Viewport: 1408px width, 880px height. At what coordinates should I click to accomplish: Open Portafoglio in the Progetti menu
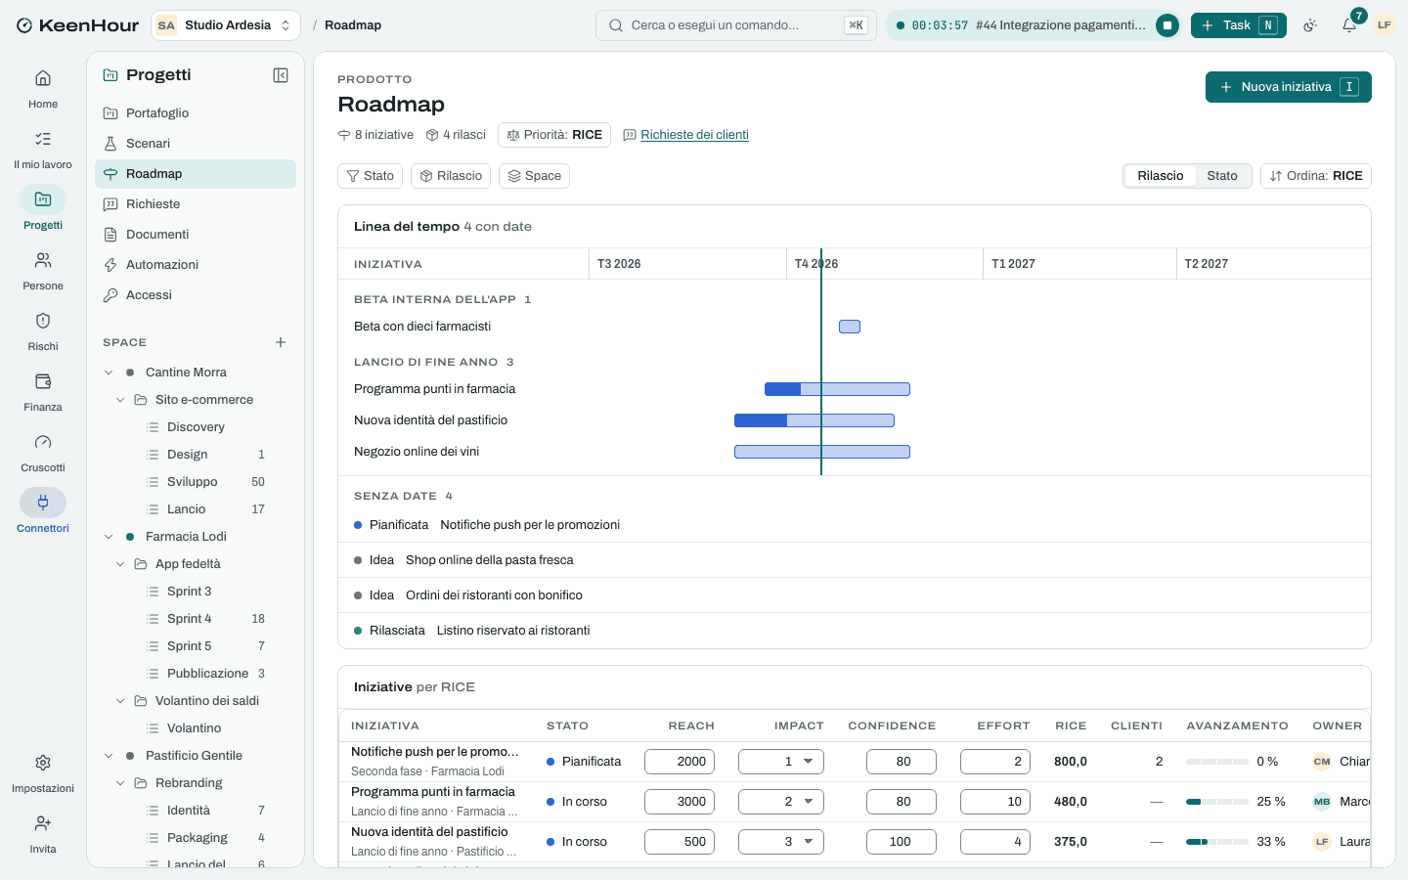196,113
